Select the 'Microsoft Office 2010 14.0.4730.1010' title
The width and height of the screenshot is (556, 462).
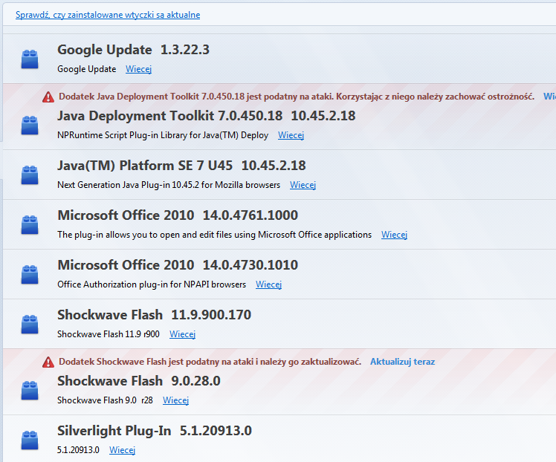(x=178, y=265)
